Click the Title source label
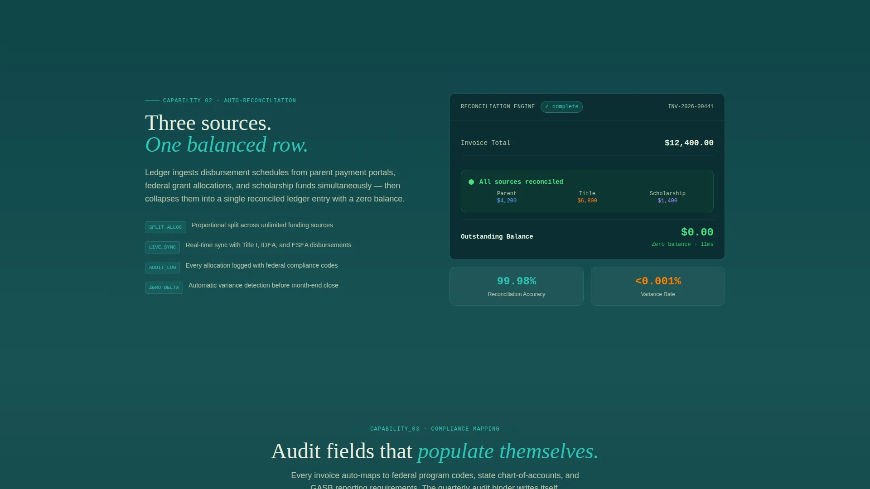The image size is (870, 489). (587, 193)
